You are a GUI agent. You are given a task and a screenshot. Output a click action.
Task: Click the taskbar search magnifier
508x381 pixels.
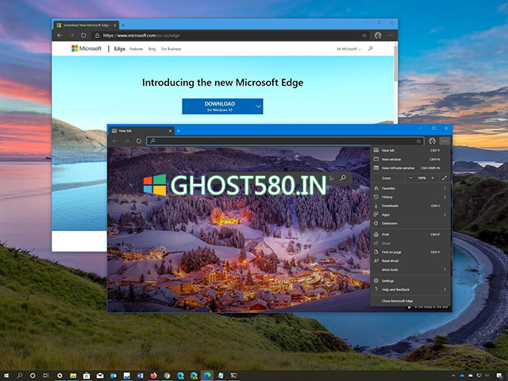coord(19,375)
